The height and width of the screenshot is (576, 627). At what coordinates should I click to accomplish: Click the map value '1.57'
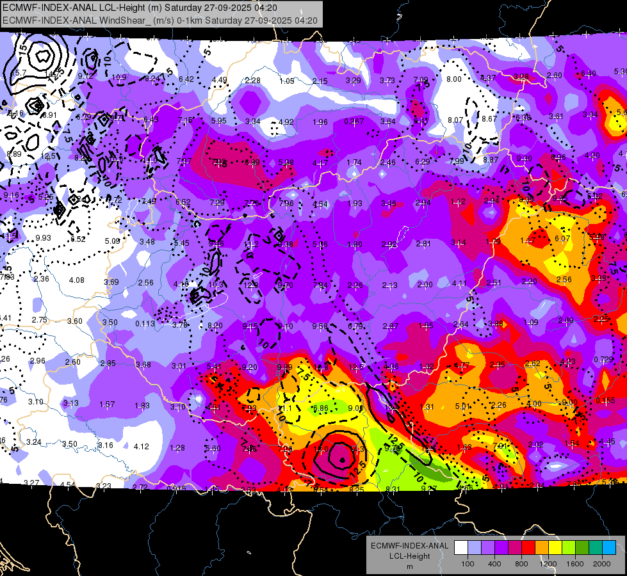(107, 404)
